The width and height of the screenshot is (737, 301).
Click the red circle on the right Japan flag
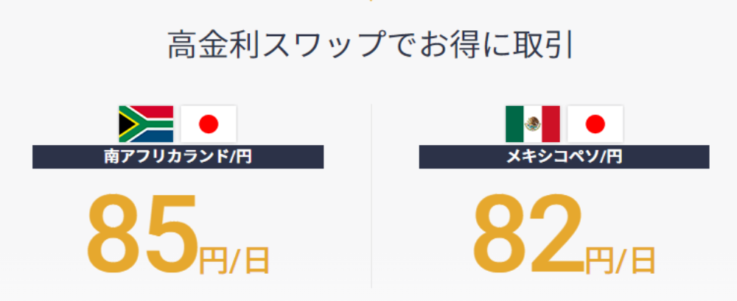595,124
